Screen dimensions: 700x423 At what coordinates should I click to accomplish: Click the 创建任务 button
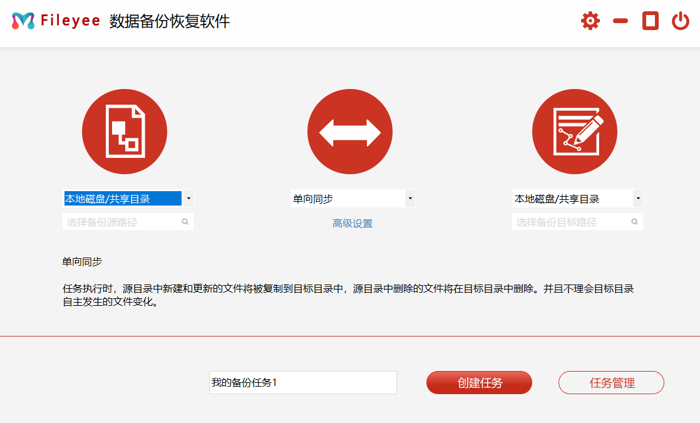pyautogui.click(x=479, y=383)
